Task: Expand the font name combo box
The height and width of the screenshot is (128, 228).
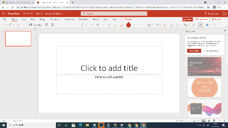Action: 74,25
